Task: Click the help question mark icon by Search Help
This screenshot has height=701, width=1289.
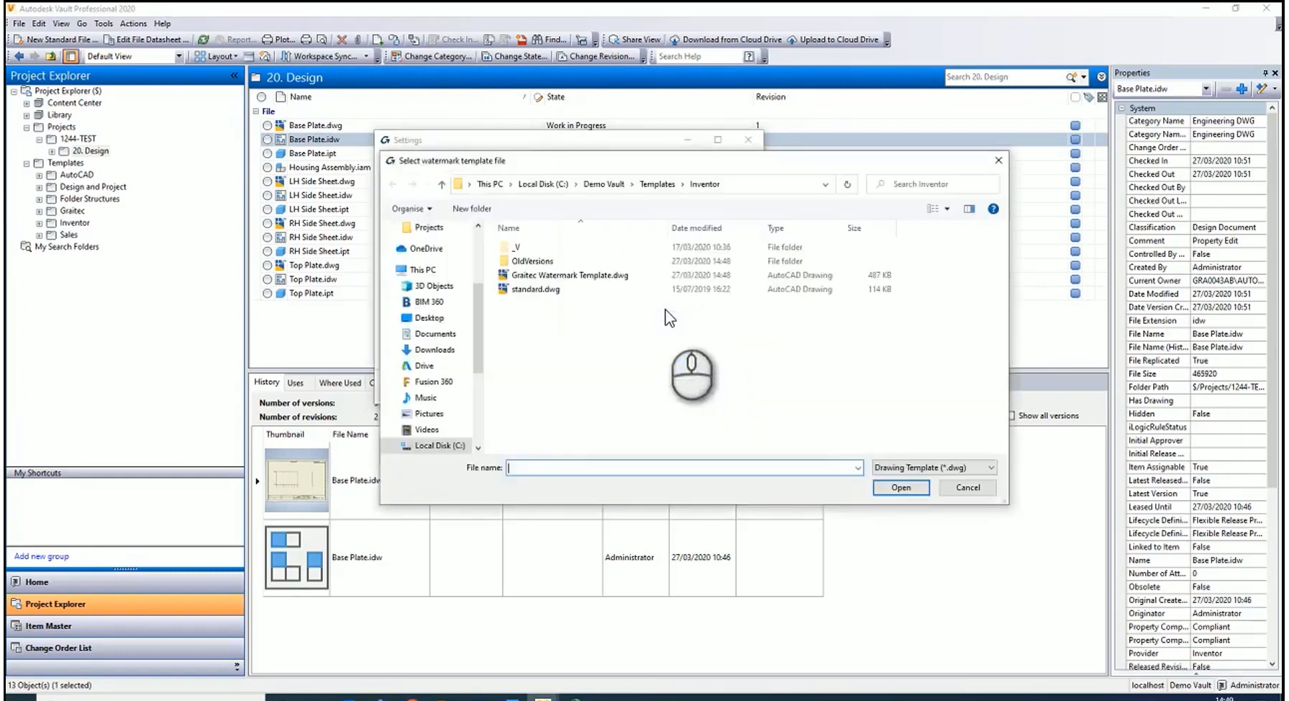Action: tap(749, 56)
